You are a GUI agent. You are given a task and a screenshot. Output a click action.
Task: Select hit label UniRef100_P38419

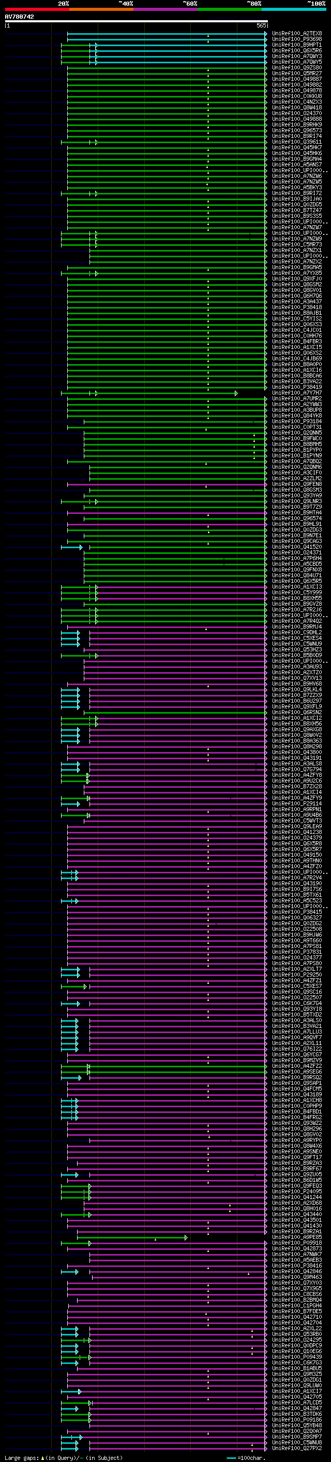click(297, 387)
